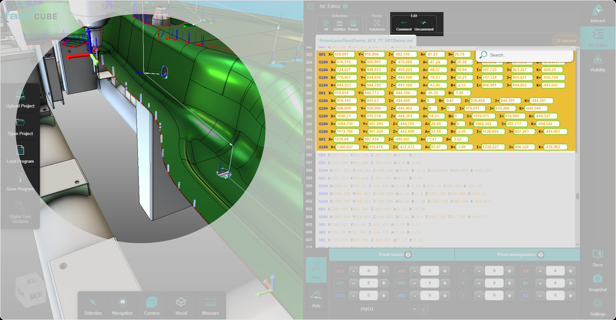Choose Additive selection mode
616x320 pixels.
click(x=339, y=26)
